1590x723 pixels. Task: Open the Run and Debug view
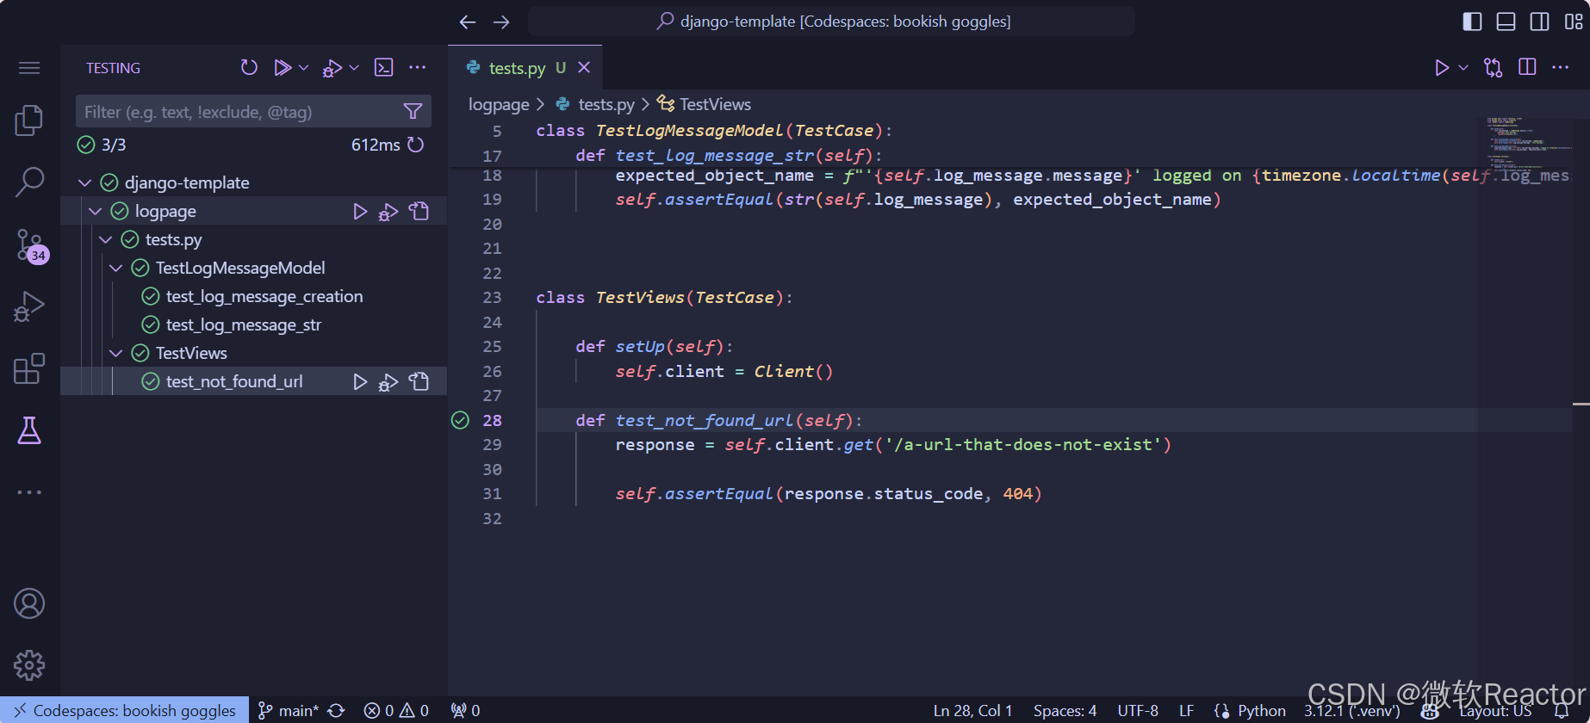click(x=29, y=307)
